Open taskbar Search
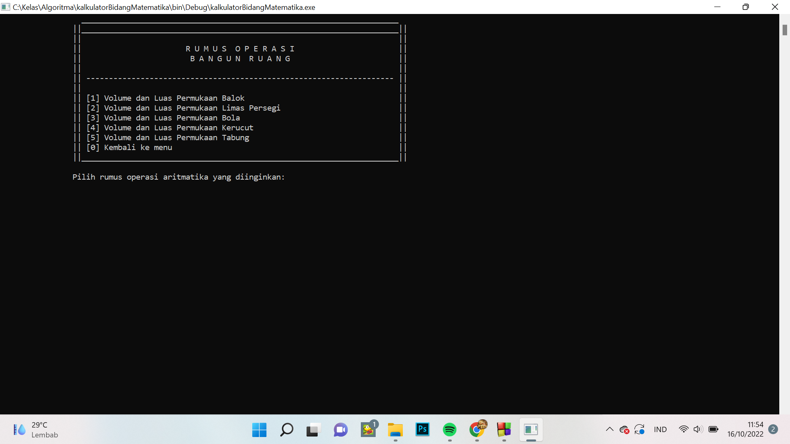Screen dimensions: 790x444 [x=286, y=430]
